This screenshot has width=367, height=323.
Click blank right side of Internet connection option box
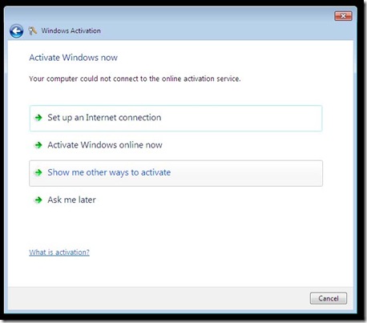(x=240, y=118)
